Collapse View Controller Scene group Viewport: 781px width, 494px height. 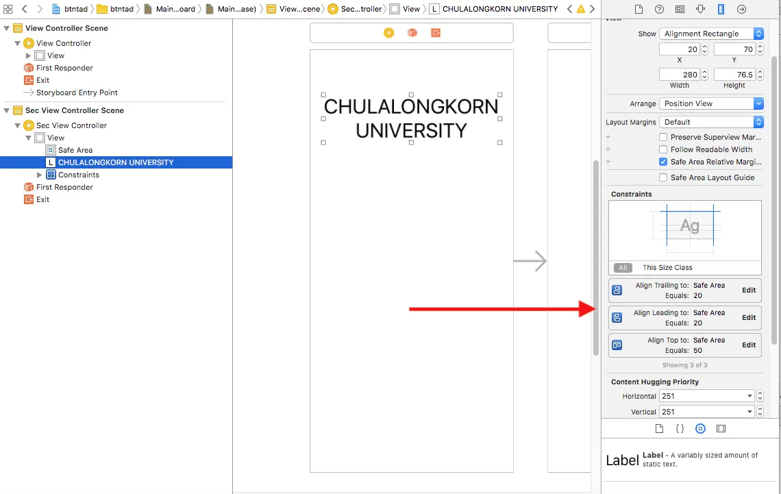click(x=6, y=28)
